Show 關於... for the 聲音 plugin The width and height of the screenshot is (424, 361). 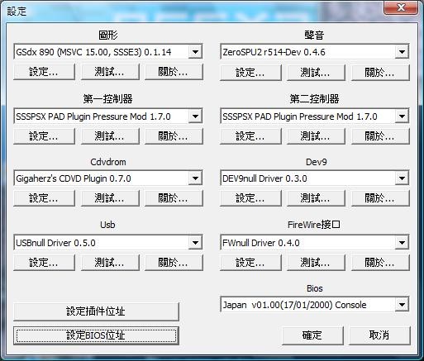380,73
